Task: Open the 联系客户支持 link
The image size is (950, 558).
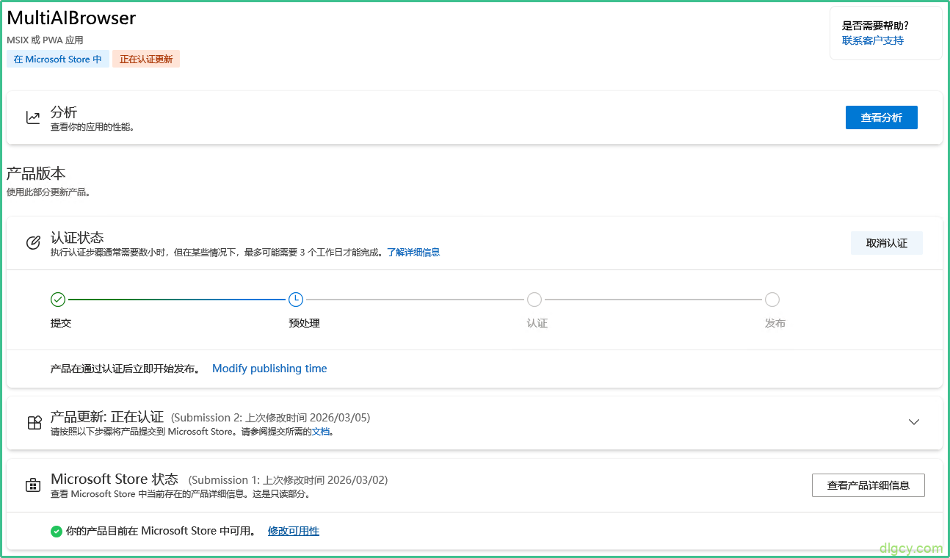Action: coord(873,40)
